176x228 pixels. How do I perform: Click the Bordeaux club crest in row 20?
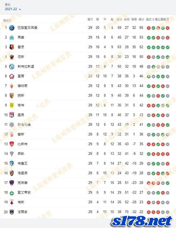(12, 212)
